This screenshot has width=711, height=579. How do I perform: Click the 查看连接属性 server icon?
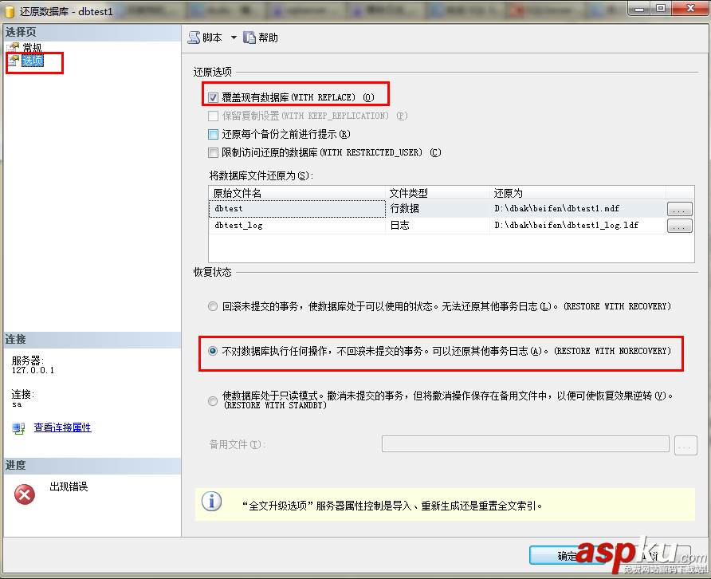(x=18, y=427)
